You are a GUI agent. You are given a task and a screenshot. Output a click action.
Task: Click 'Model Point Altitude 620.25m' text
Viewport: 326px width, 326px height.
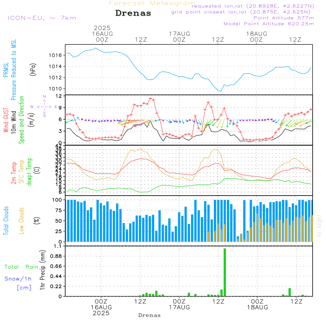tap(269, 24)
